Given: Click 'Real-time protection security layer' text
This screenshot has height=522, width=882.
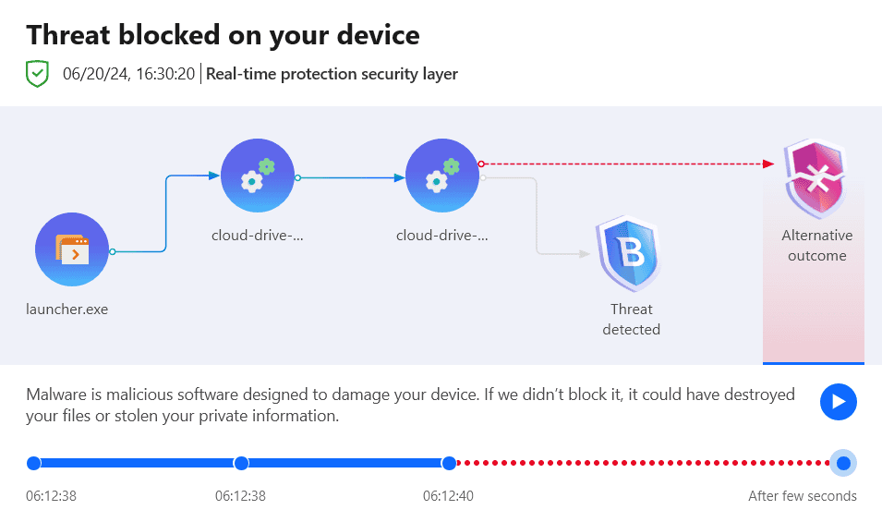Looking at the screenshot, I should [x=332, y=74].
